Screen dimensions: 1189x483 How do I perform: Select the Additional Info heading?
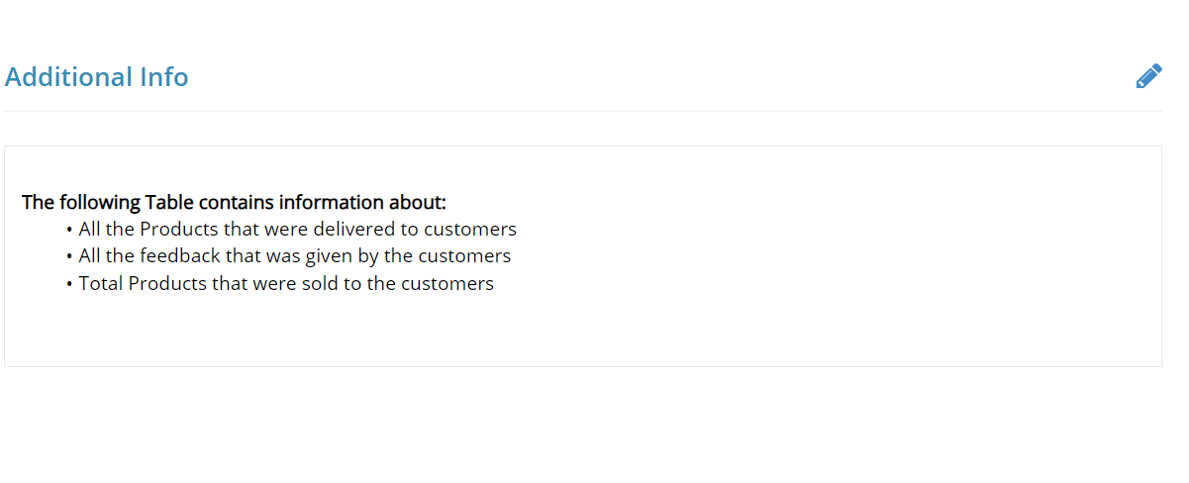pyautogui.click(x=97, y=77)
